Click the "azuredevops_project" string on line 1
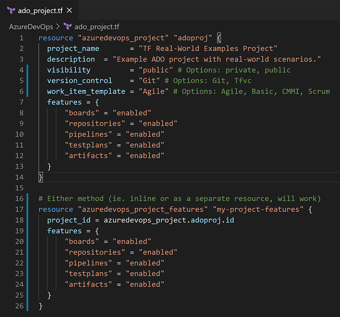340x317 pixels. click(x=123, y=38)
